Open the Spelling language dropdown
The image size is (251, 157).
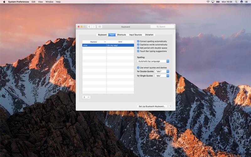pos(153,61)
